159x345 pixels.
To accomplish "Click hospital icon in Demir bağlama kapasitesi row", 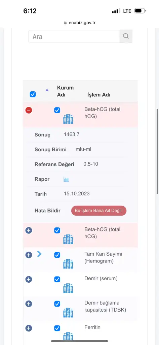I will pyautogui.click(x=68, y=313).
